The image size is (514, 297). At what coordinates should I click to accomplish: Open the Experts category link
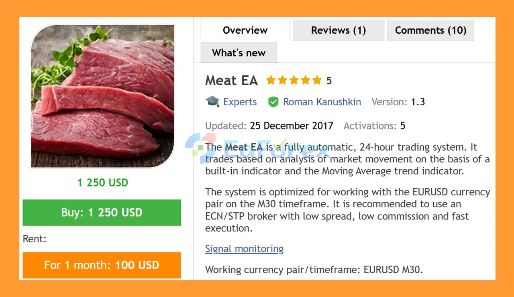(240, 102)
